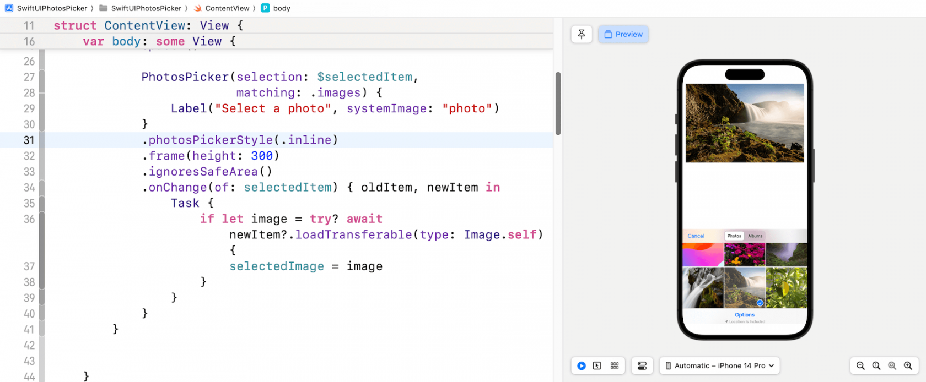Open the ContentView breadcrumb menu
The image size is (926, 382).
tap(227, 8)
